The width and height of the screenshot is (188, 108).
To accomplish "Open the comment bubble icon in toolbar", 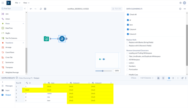I will (x=41, y=9).
